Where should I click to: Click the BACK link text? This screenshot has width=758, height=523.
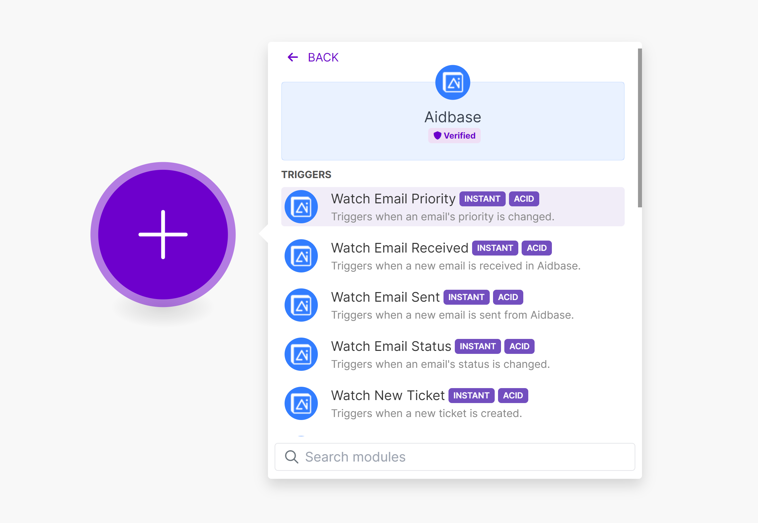pos(323,57)
